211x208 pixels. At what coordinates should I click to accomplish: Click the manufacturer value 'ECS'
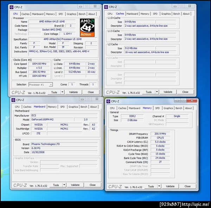[64, 115]
